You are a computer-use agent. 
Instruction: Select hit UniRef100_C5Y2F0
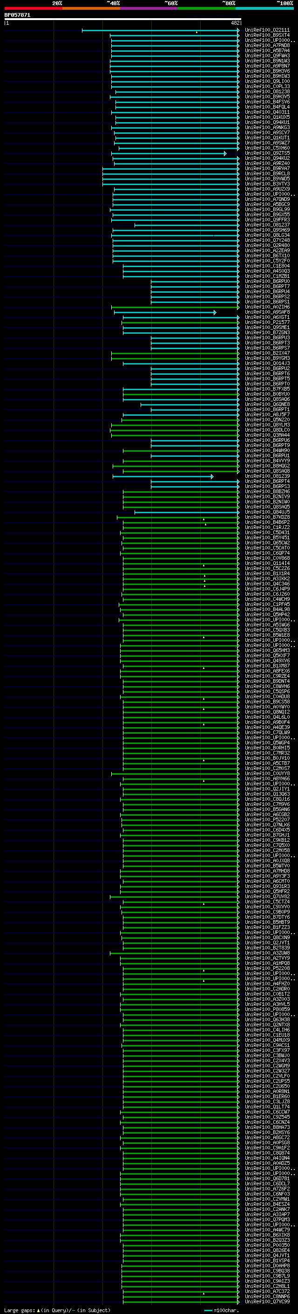tap(267, 261)
